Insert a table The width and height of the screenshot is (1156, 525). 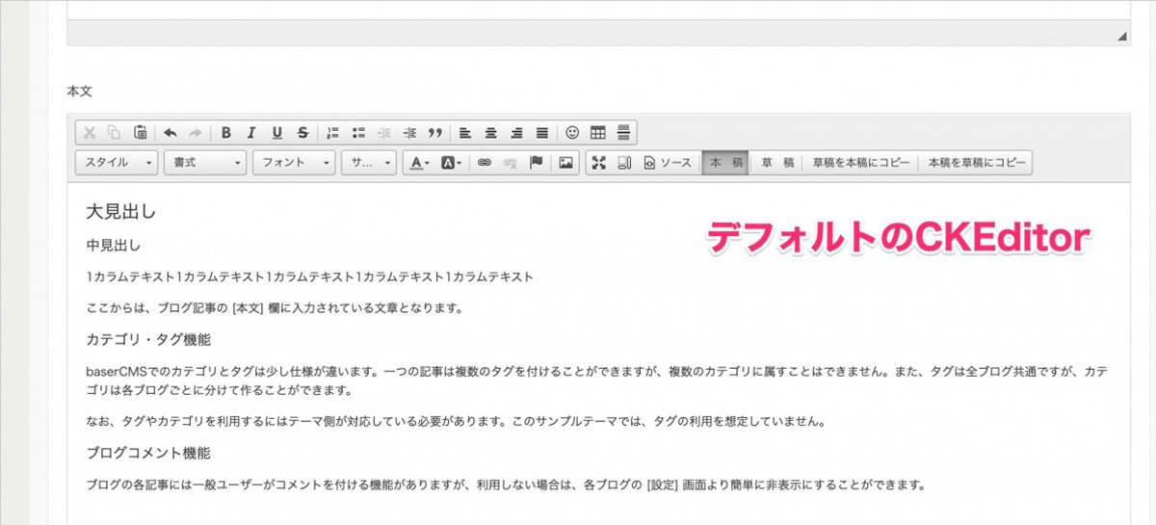point(598,133)
